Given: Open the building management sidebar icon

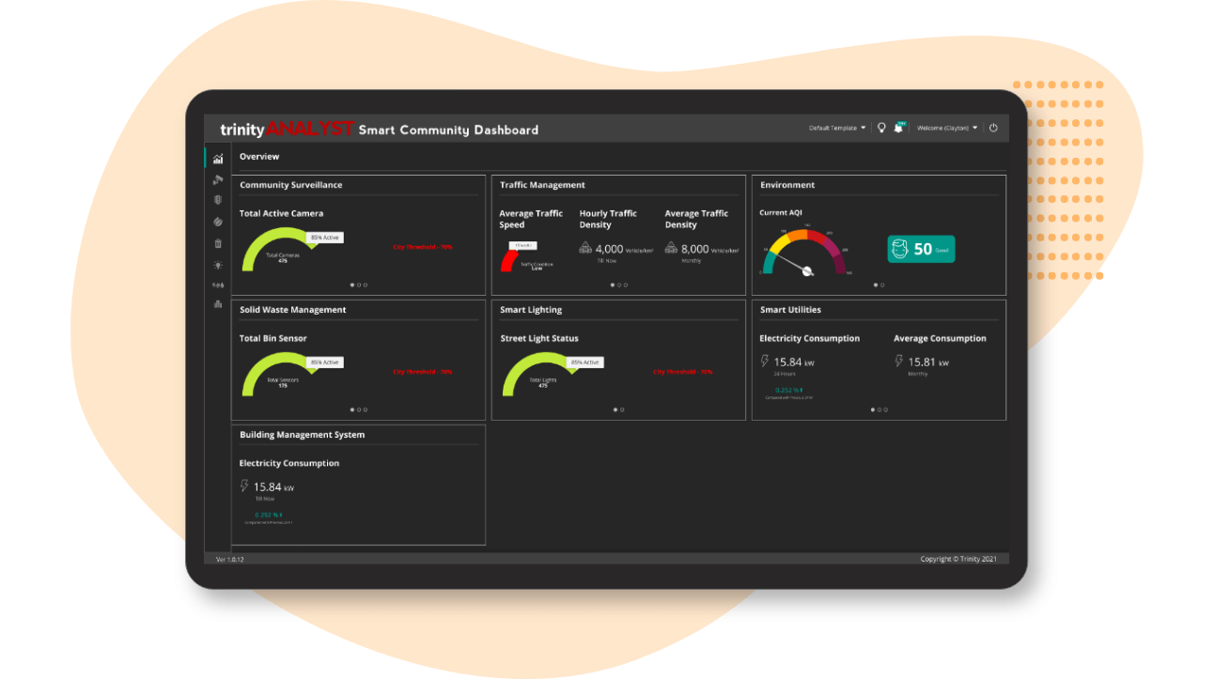Looking at the screenshot, I should [218, 304].
